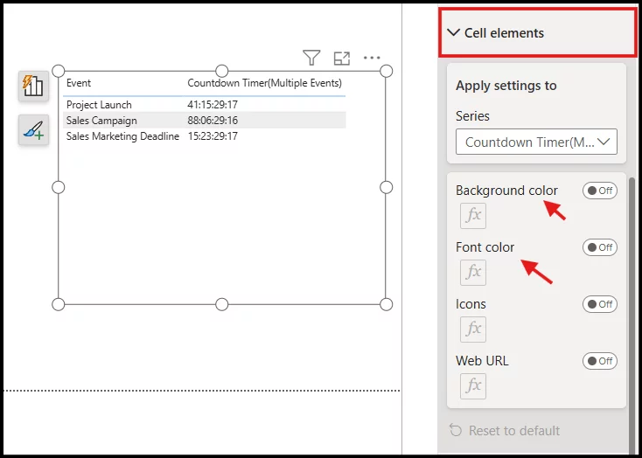Open Font color fx conditional formatting
Image resolution: width=642 pixels, height=458 pixels.
[x=473, y=272]
